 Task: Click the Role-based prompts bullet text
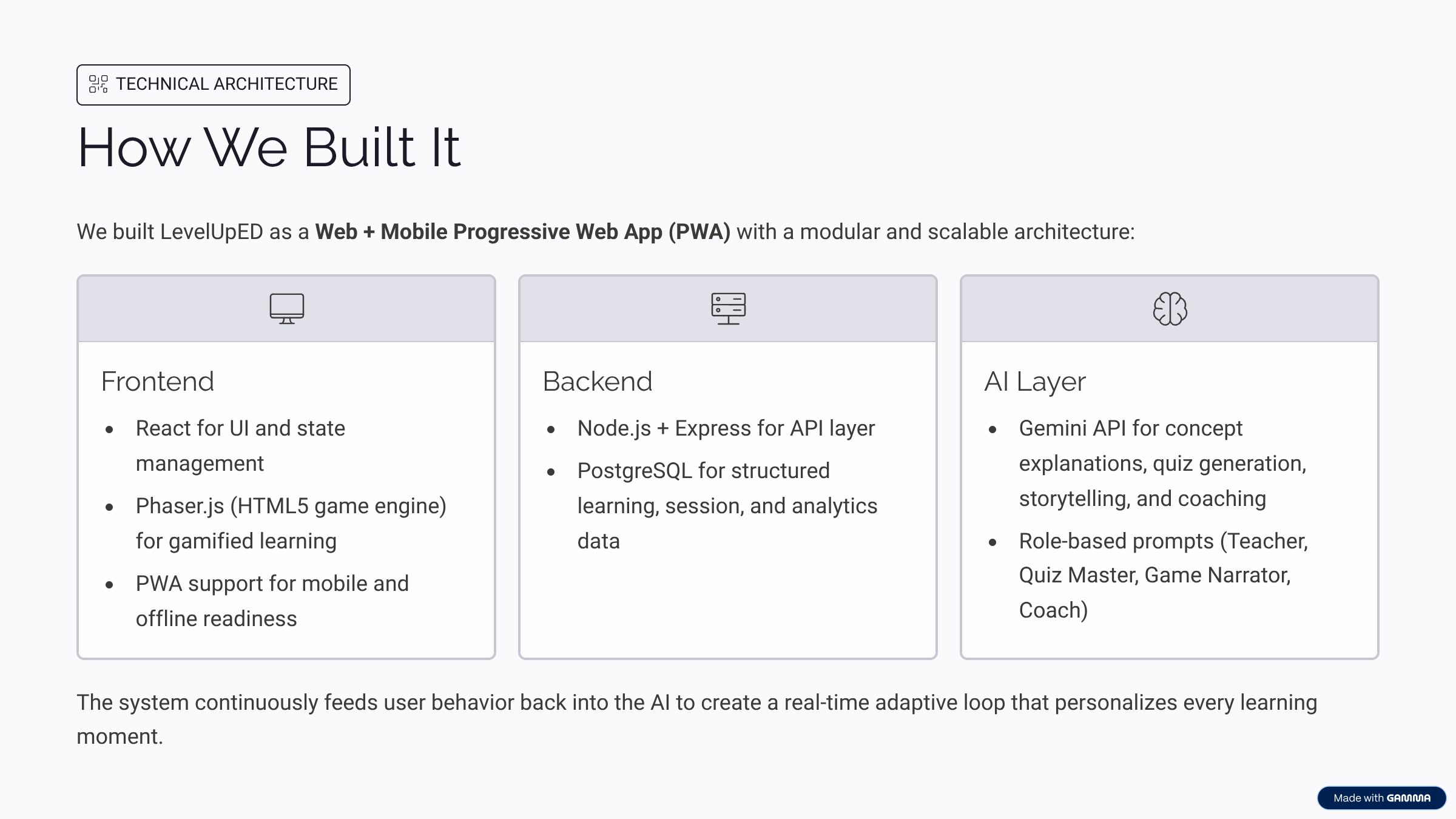click(x=1164, y=576)
